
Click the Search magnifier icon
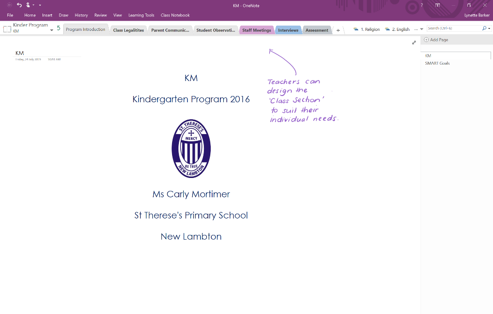[x=483, y=28]
